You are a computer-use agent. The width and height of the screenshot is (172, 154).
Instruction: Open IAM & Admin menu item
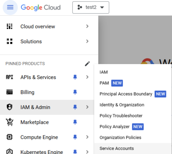tap(35, 107)
